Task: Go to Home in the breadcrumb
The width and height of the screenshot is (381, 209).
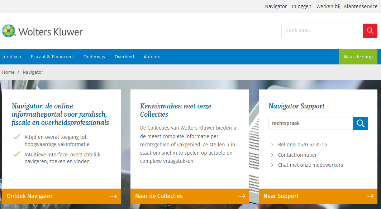Action: (x=8, y=72)
